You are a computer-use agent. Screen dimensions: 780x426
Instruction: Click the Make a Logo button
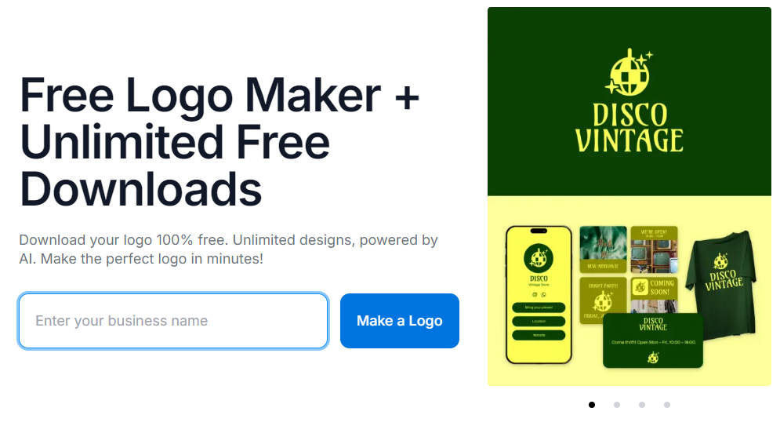(400, 321)
